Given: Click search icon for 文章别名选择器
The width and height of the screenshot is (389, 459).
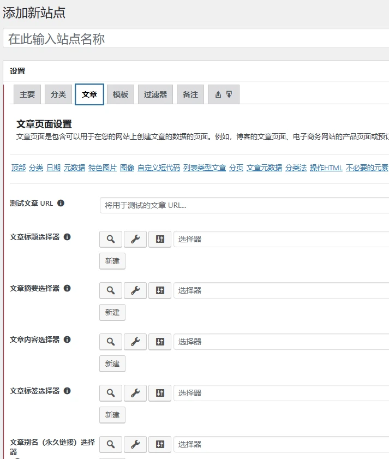Looking at the screenshot, I should click(x=111, y=444).
